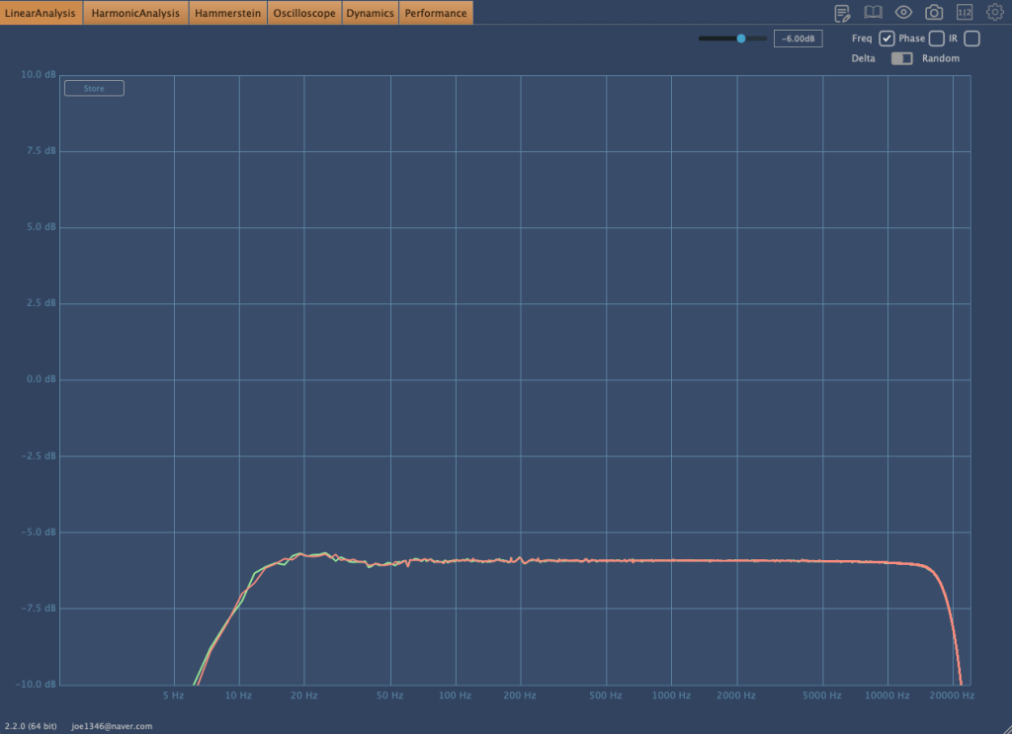This screenshot has height=734, width=1012.
Task: Open settings gear icon
Action: 994,13
